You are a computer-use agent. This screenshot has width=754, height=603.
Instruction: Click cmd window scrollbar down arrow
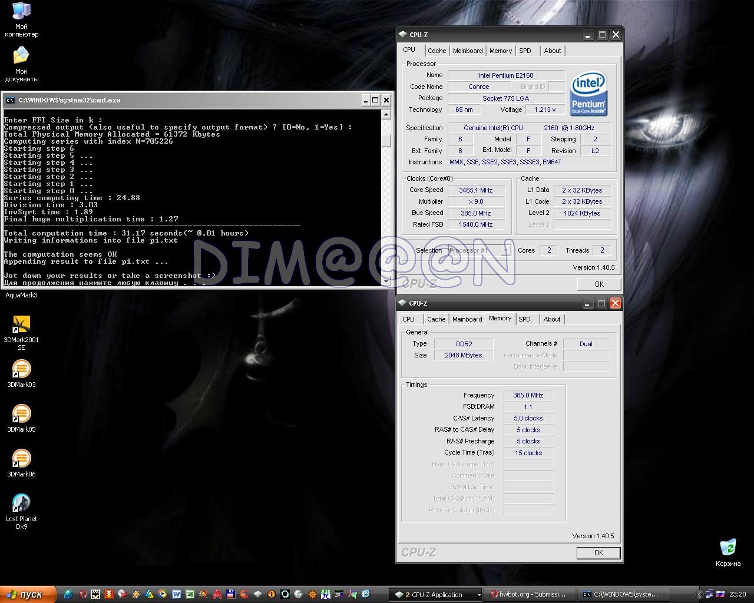tap(386, 281)
